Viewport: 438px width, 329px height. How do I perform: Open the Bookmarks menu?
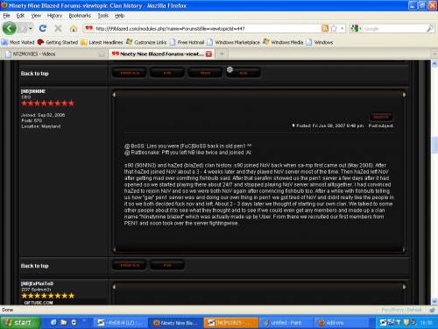tap(80, 16)
